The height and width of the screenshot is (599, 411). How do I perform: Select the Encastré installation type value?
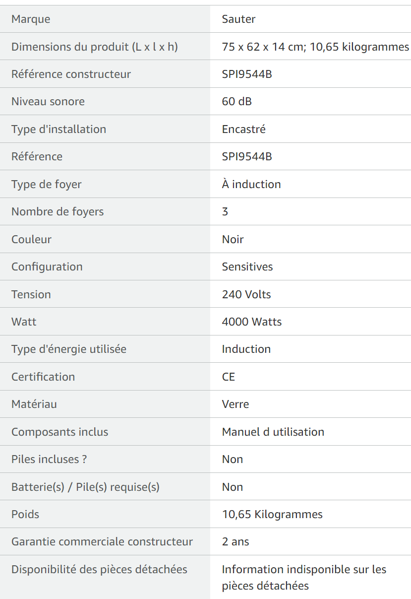243,129
